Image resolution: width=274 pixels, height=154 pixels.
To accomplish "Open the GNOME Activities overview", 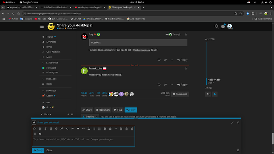I will pos(9,2).
